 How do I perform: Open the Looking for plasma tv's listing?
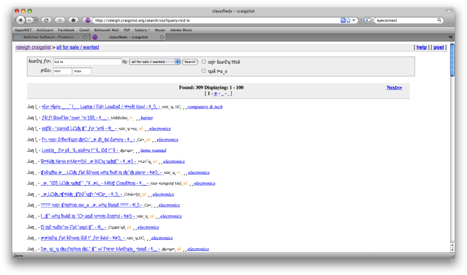click(79, 151)
